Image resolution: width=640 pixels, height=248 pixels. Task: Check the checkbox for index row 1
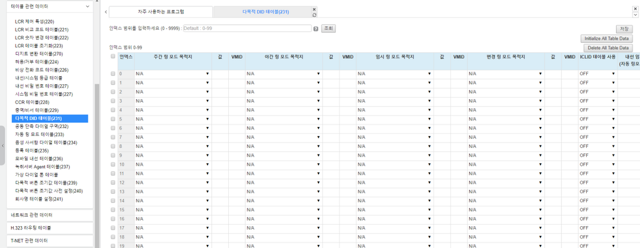(113, 83)
